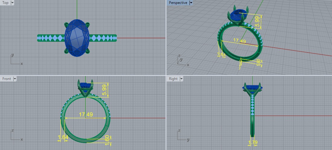Select the Right viewport title label
332x150 pixels.
(x=173, y=78)
